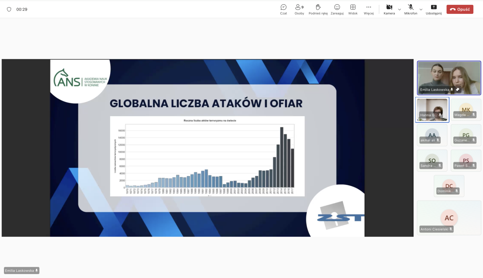The width and height of the screenshot is (483, 278).
Task: Click the shared slide bar chart
Action: click(207, 156)
